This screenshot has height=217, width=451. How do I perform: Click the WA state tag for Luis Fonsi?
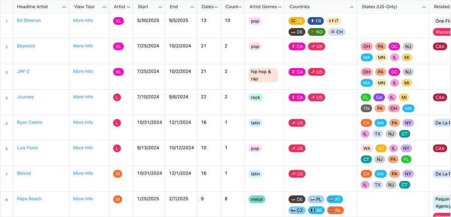click(x=367, y=148)
